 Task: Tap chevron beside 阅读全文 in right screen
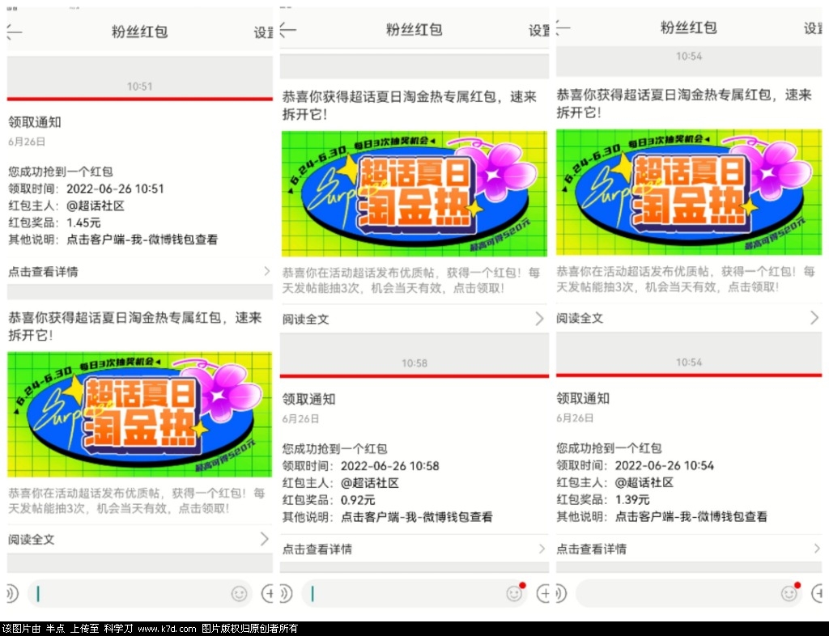click(814, 317)
